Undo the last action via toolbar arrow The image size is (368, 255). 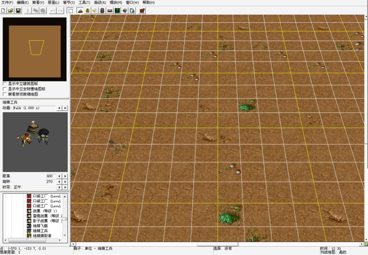[x=53, y=11]
